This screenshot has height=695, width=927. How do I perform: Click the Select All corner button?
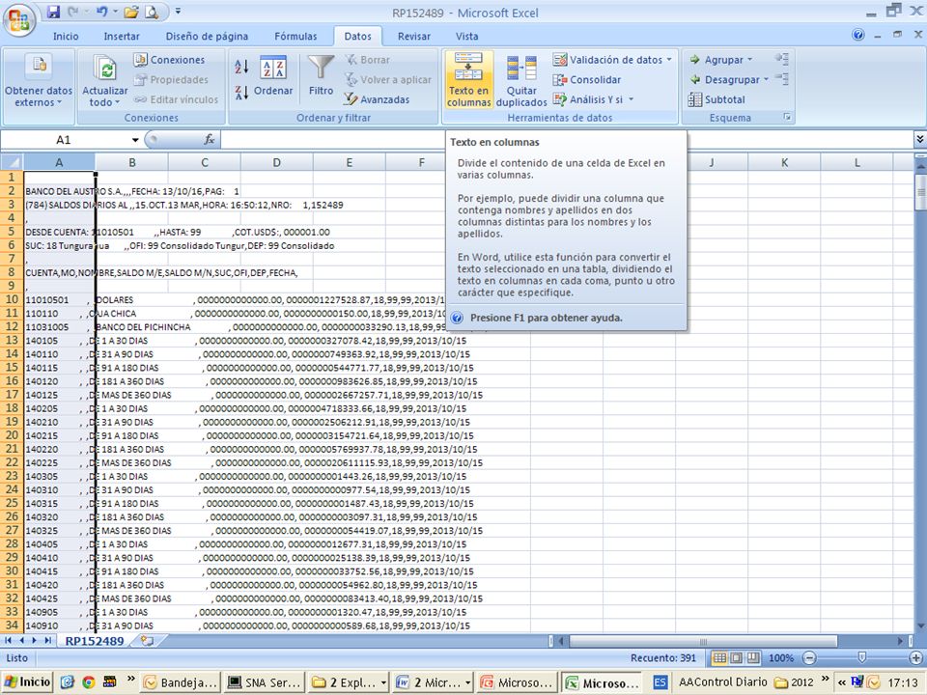click(x=12, y=162)
